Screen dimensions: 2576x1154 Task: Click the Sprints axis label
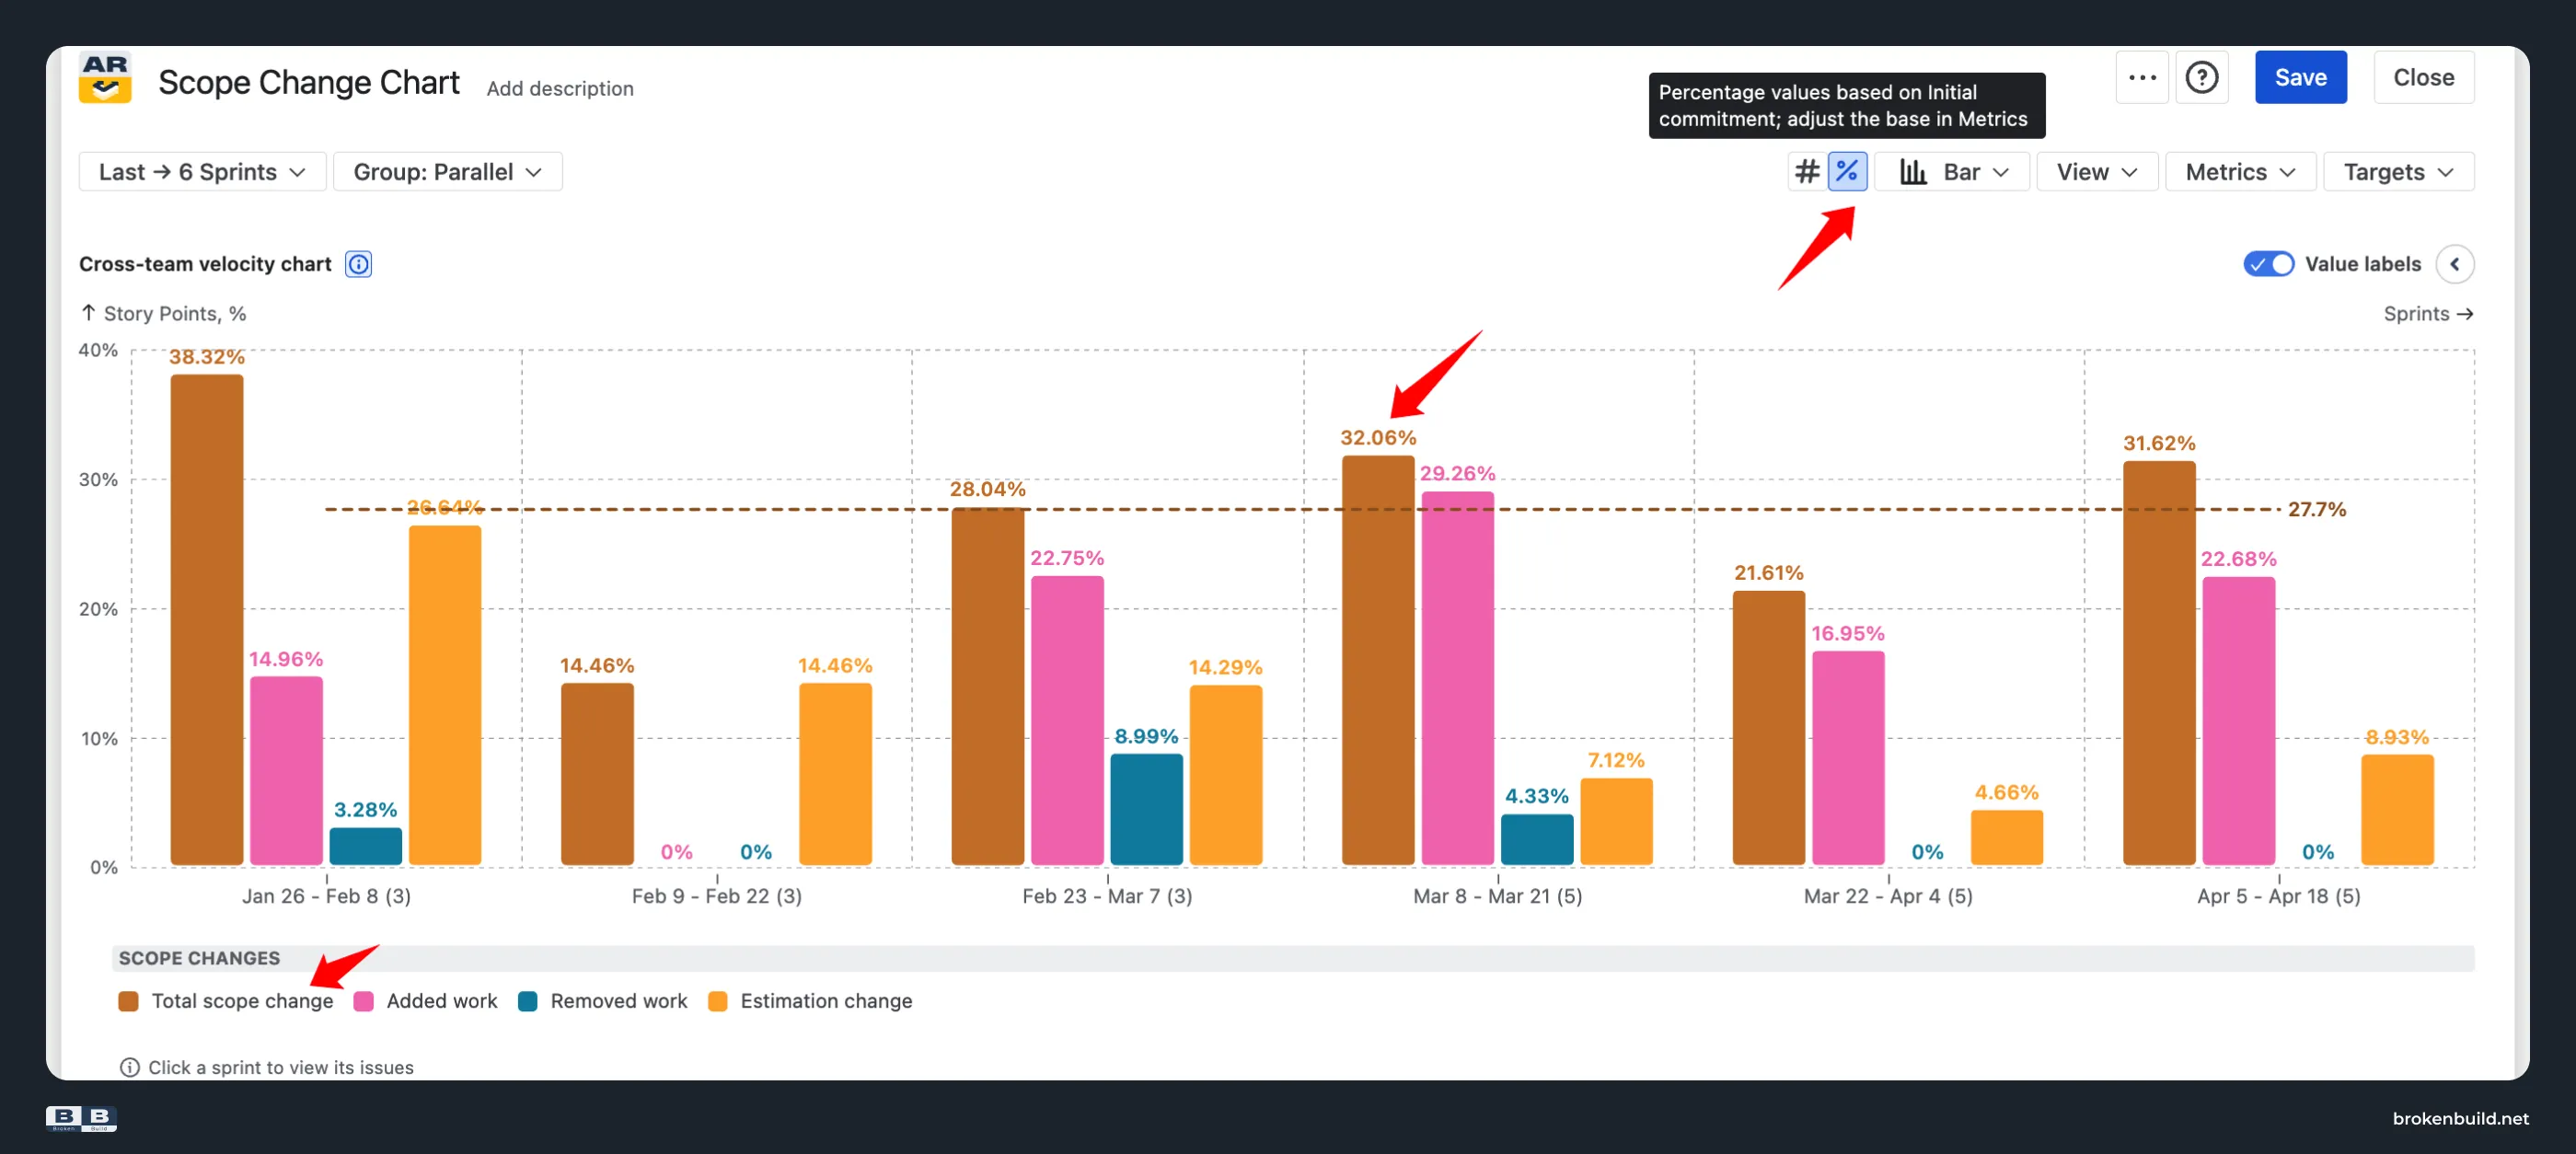pos(2428,314)
